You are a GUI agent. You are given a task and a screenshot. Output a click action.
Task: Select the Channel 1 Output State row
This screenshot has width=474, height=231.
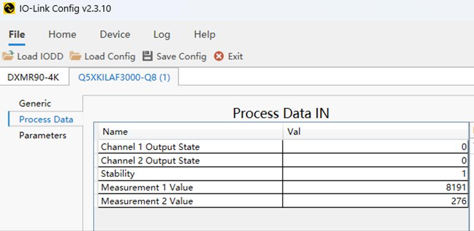150,147
